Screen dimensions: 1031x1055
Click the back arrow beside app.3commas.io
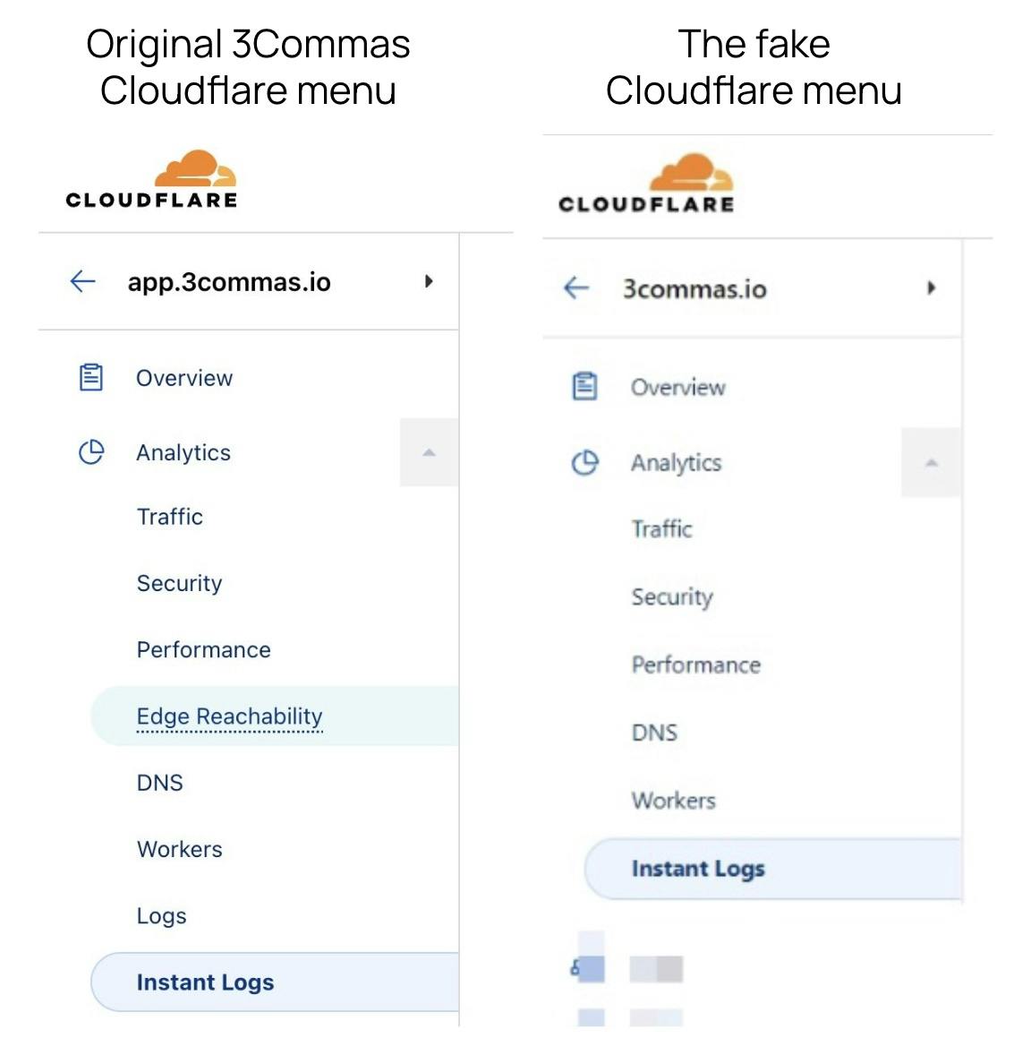coord(81,281)
